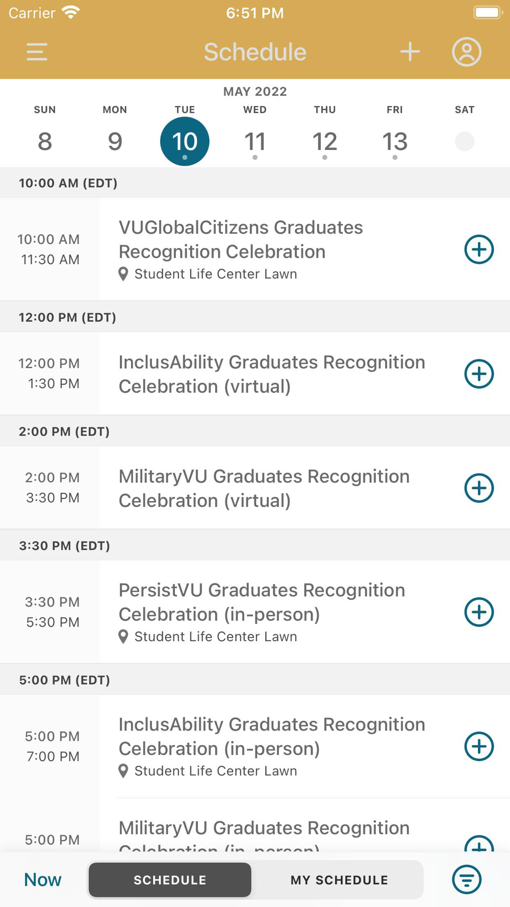The height and width of the screenshot is (907, 510).
Task: Open MilitaryVU Graduates Recognition Celebration (virtual)
Action: click(x=264, y=488)
